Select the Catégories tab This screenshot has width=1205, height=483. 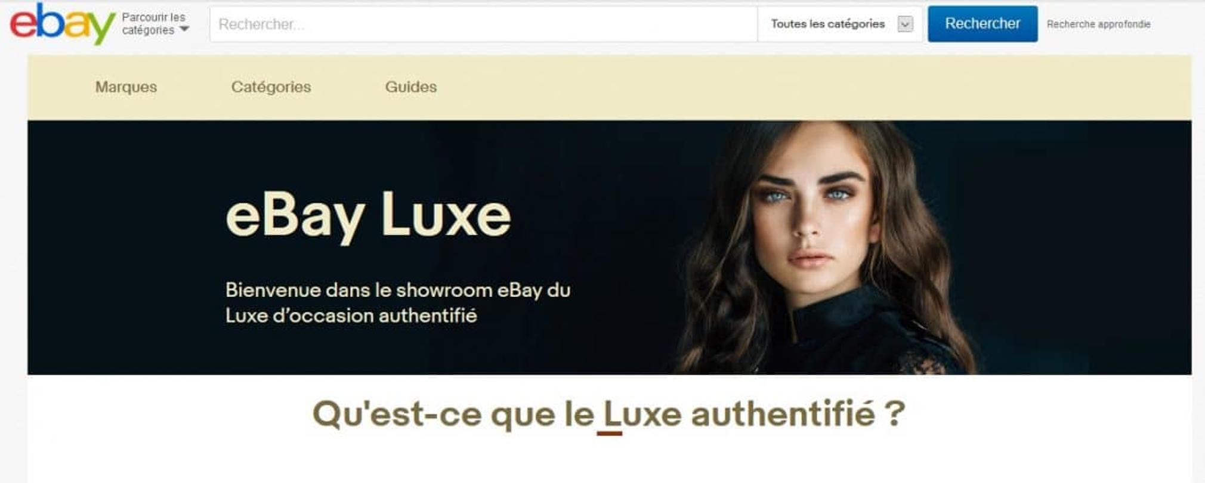coord(271,87)
